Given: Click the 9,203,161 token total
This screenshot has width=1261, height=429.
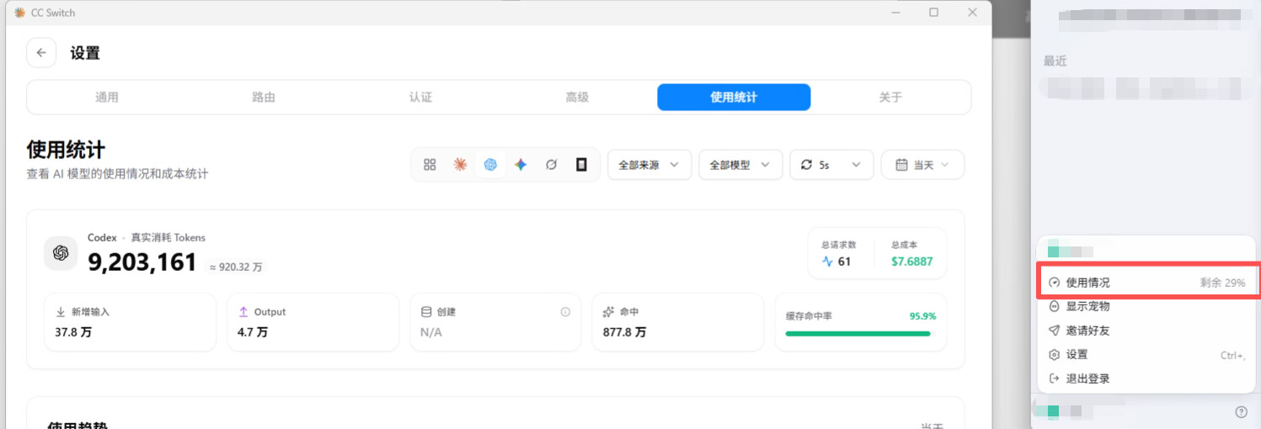Looking at the screenshot, I should (142, 262).
